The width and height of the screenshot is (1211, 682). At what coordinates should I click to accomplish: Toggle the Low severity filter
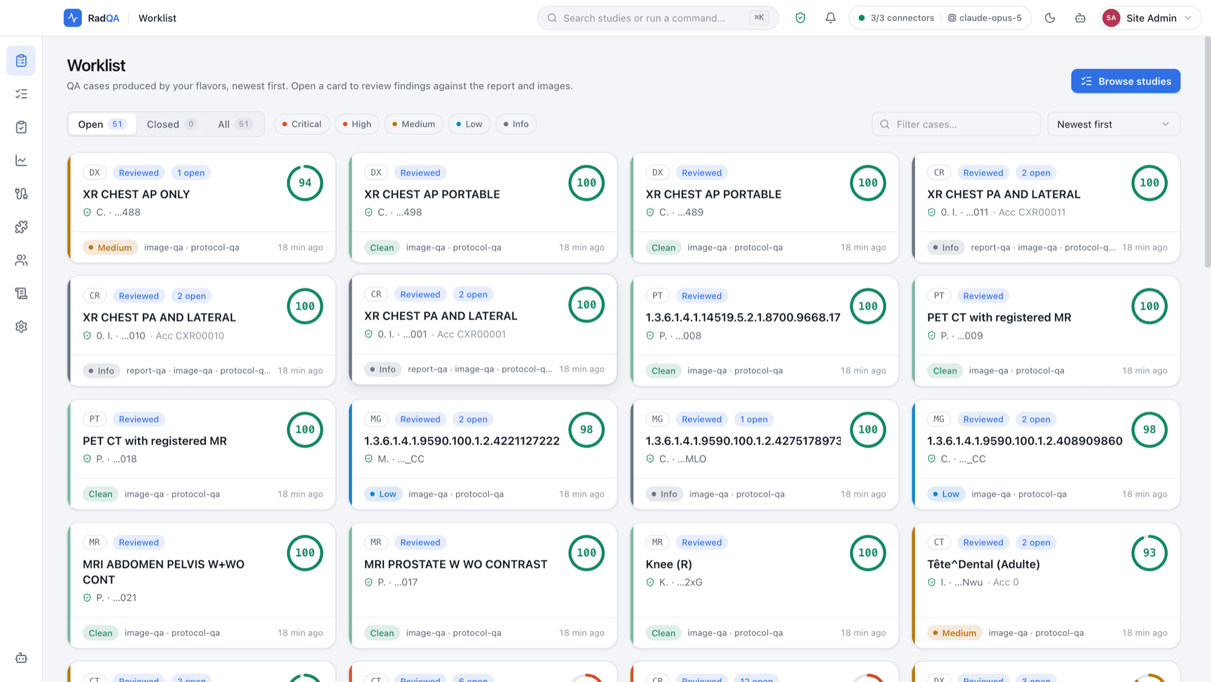click(469, 124)
